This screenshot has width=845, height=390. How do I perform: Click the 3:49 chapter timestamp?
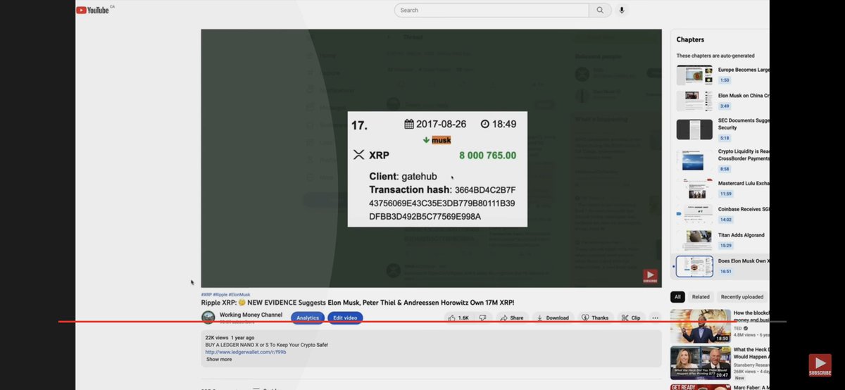coord(725,106)
